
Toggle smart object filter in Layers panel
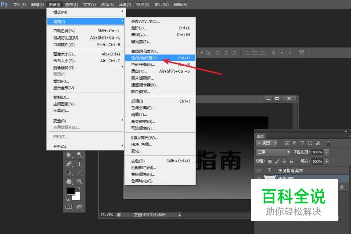click(x=318, y=143)
